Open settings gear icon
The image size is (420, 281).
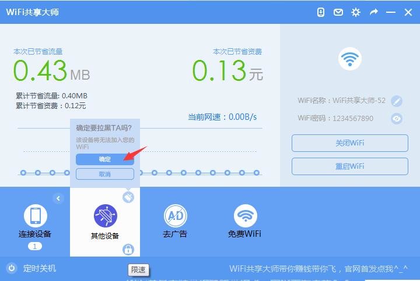click(356, 12)
